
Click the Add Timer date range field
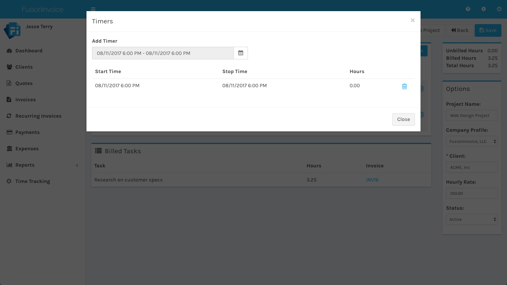coord(163,53)
